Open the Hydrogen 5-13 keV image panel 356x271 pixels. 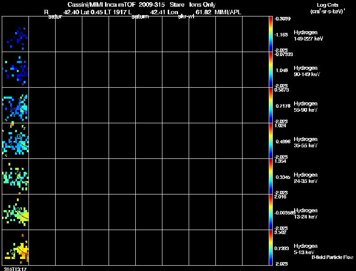(16, 247)
